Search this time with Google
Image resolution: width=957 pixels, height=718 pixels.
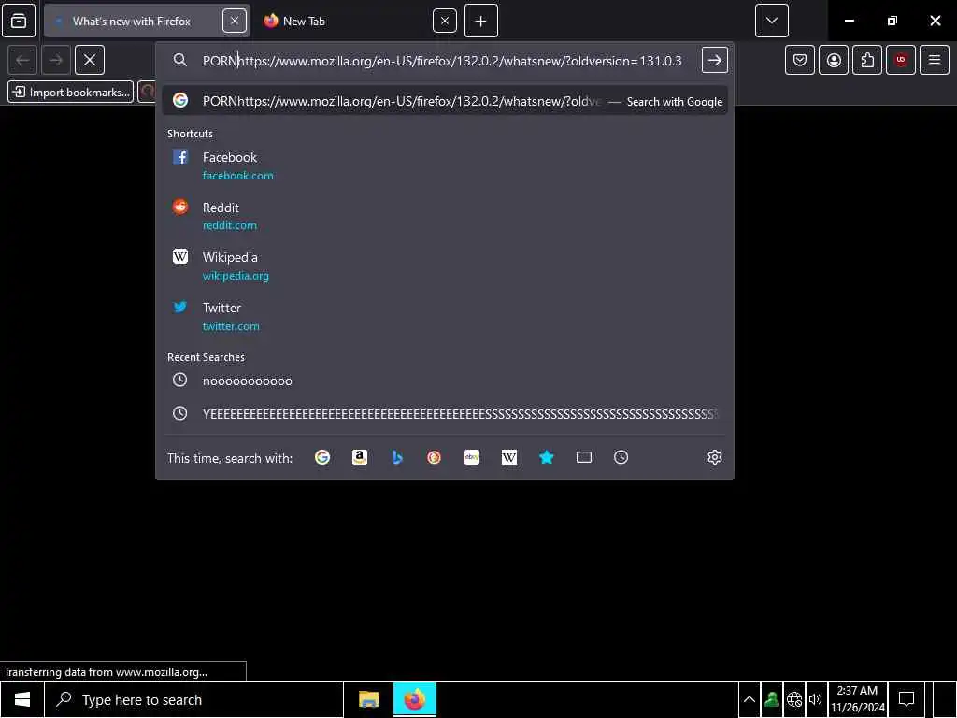click(x=322, y=457)
